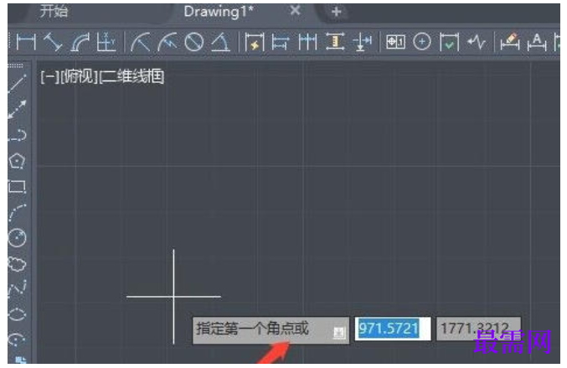Select the Angular dimension tool
This screenshot has height=368, width=567.
point(220,43)
